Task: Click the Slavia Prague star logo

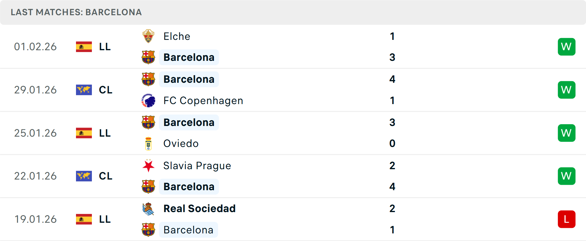Action: 148,166
